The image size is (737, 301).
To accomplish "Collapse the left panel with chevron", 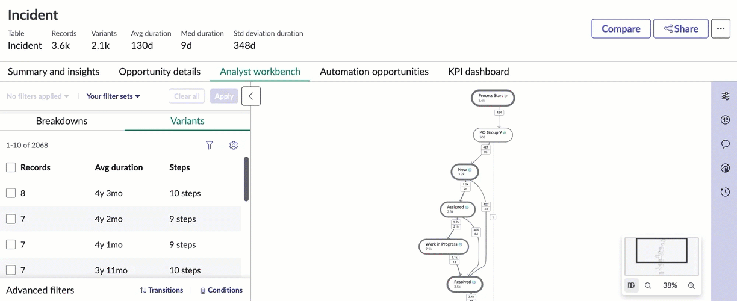I will tap(251, 96).
